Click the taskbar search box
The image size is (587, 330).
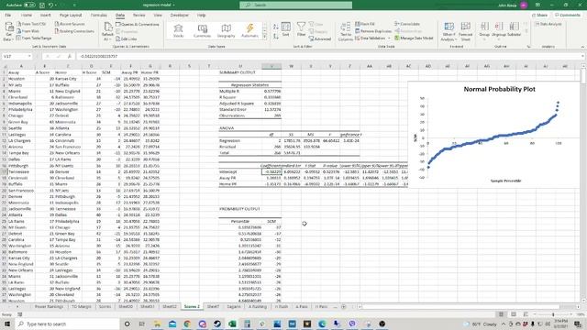(67, 324)
